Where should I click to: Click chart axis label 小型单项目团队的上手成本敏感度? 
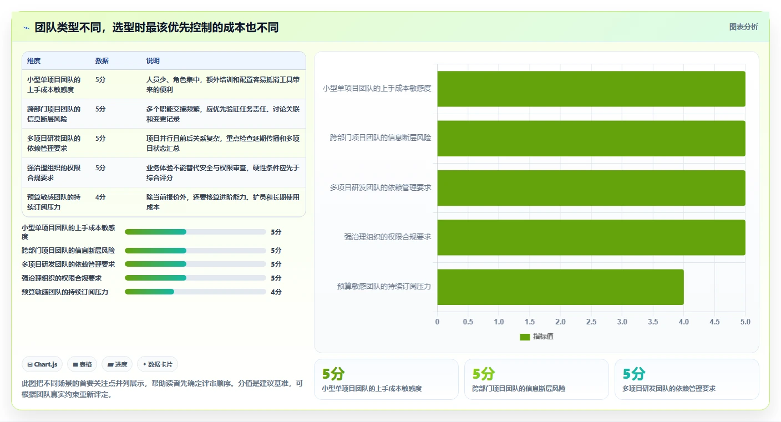click(377, 88)
